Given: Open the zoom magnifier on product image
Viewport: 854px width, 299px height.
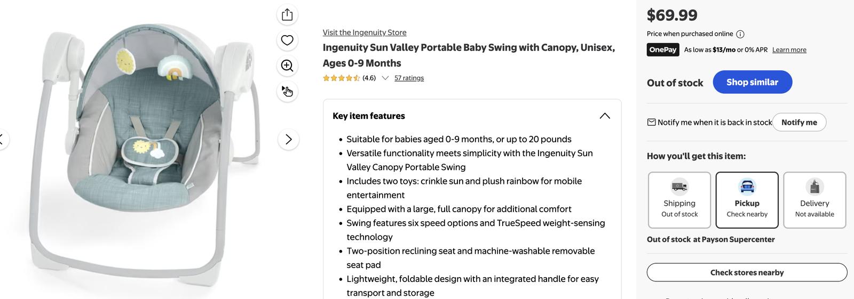Looking at the screenshot, I should click(x=287, y=66).
